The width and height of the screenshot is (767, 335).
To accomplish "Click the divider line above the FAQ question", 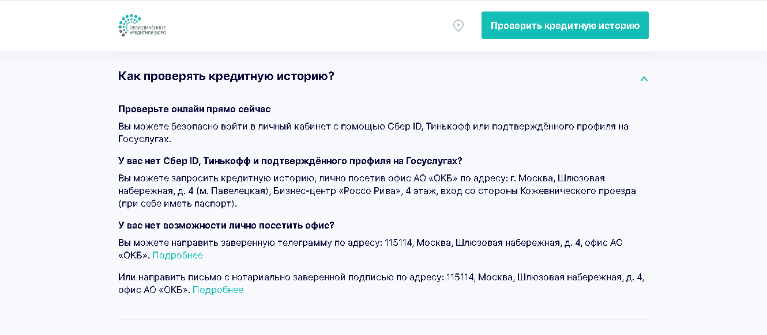I will 382,51.
